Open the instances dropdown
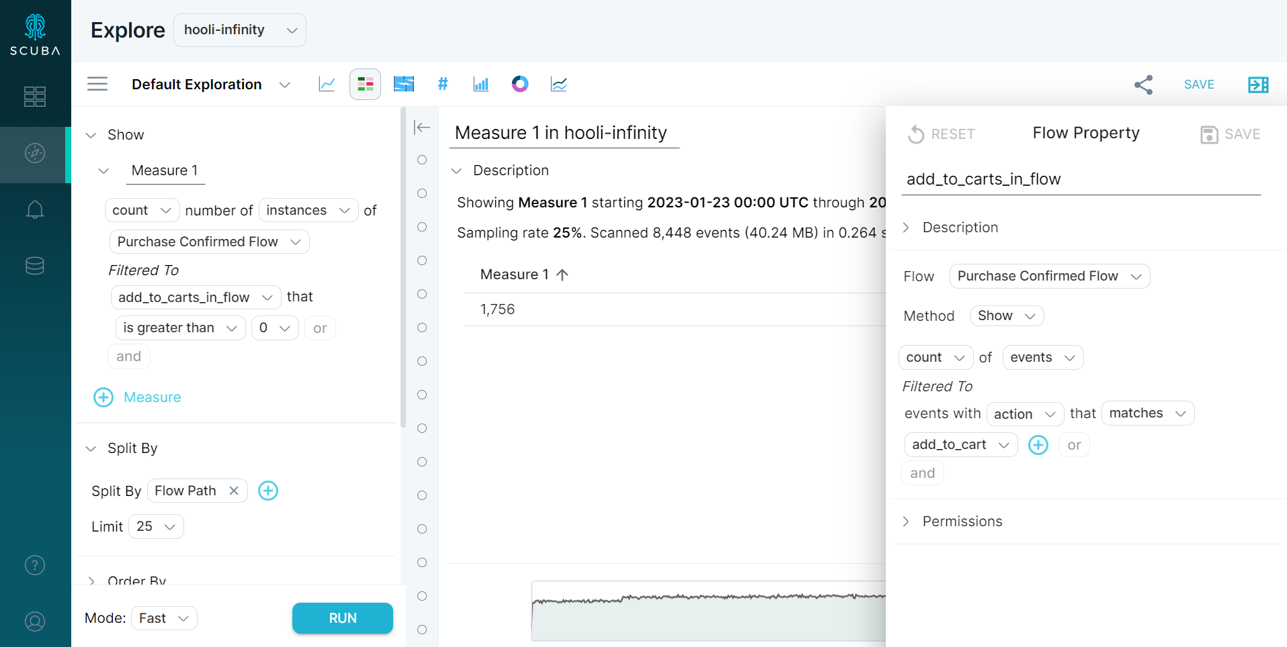1287x647 pixels. click(308, 210)
